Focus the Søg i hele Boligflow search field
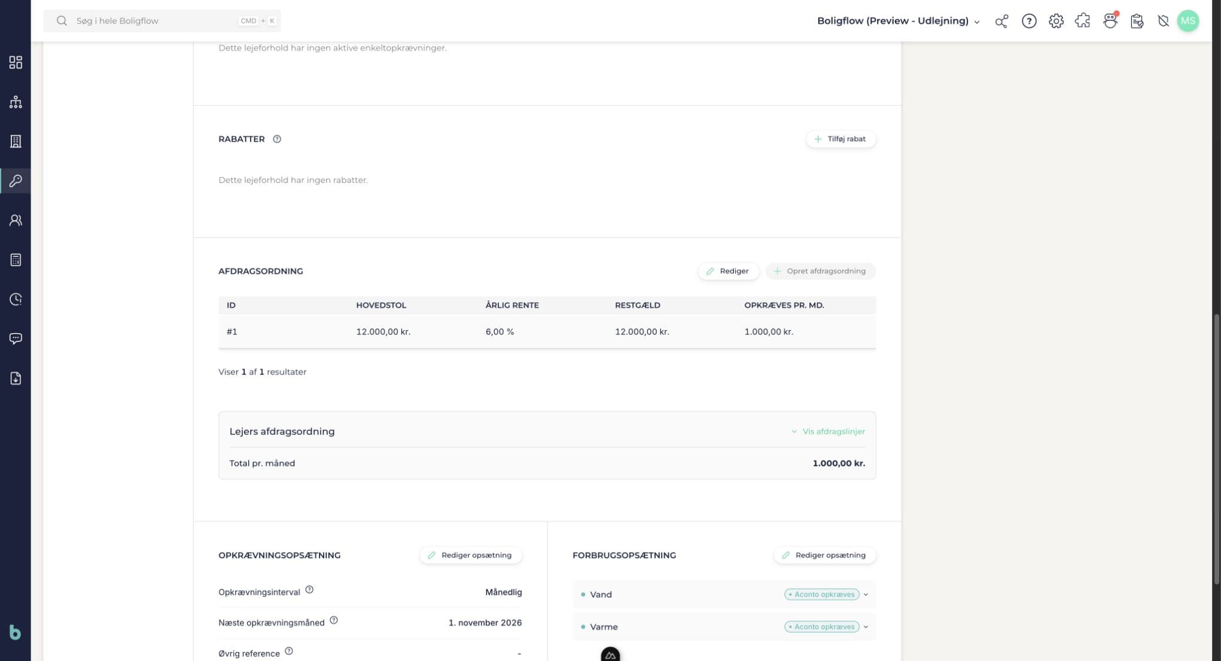Viewport: 1221px width, 661px height. pyautogui.click(x=162, y=21)
